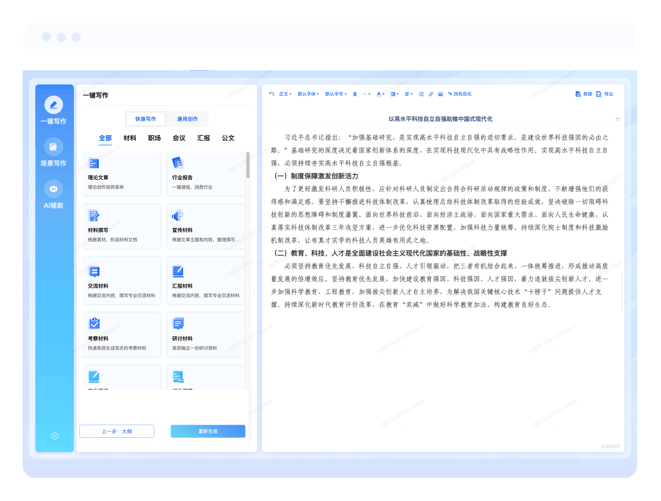Open 场景写作 from the left sidebar
Viewport: 661px width, 501px height.
click(x=53, y=153)
